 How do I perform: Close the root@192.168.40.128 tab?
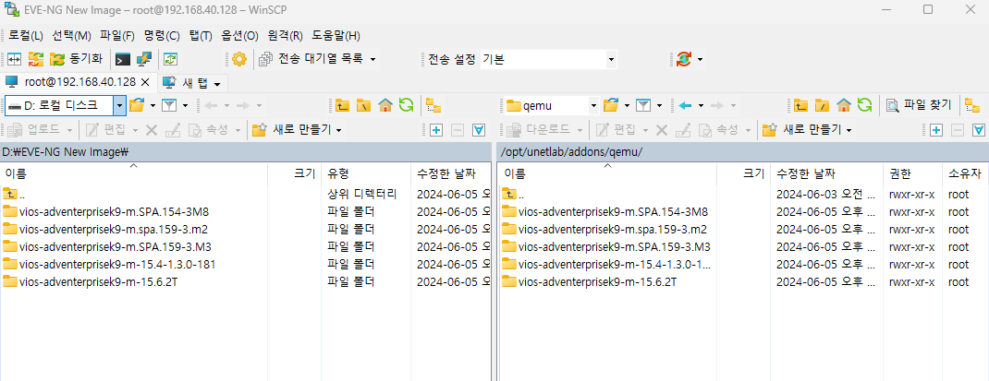144,82
